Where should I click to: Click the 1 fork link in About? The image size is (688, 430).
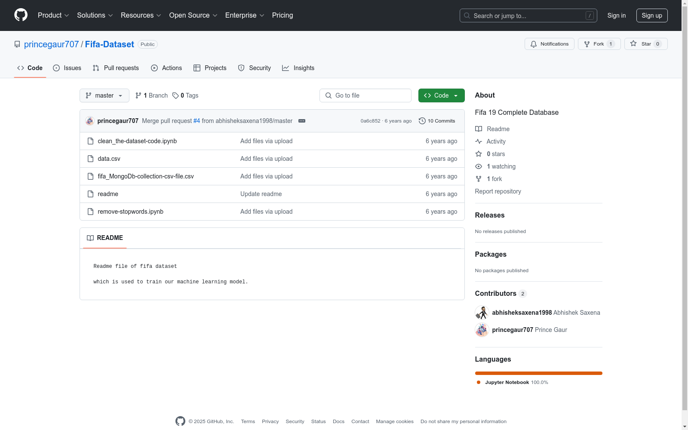pos(488,179)
